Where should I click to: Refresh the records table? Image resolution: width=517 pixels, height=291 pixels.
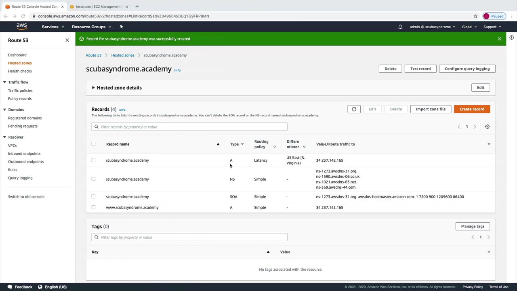pyautogui.click(x=354, y=109)
